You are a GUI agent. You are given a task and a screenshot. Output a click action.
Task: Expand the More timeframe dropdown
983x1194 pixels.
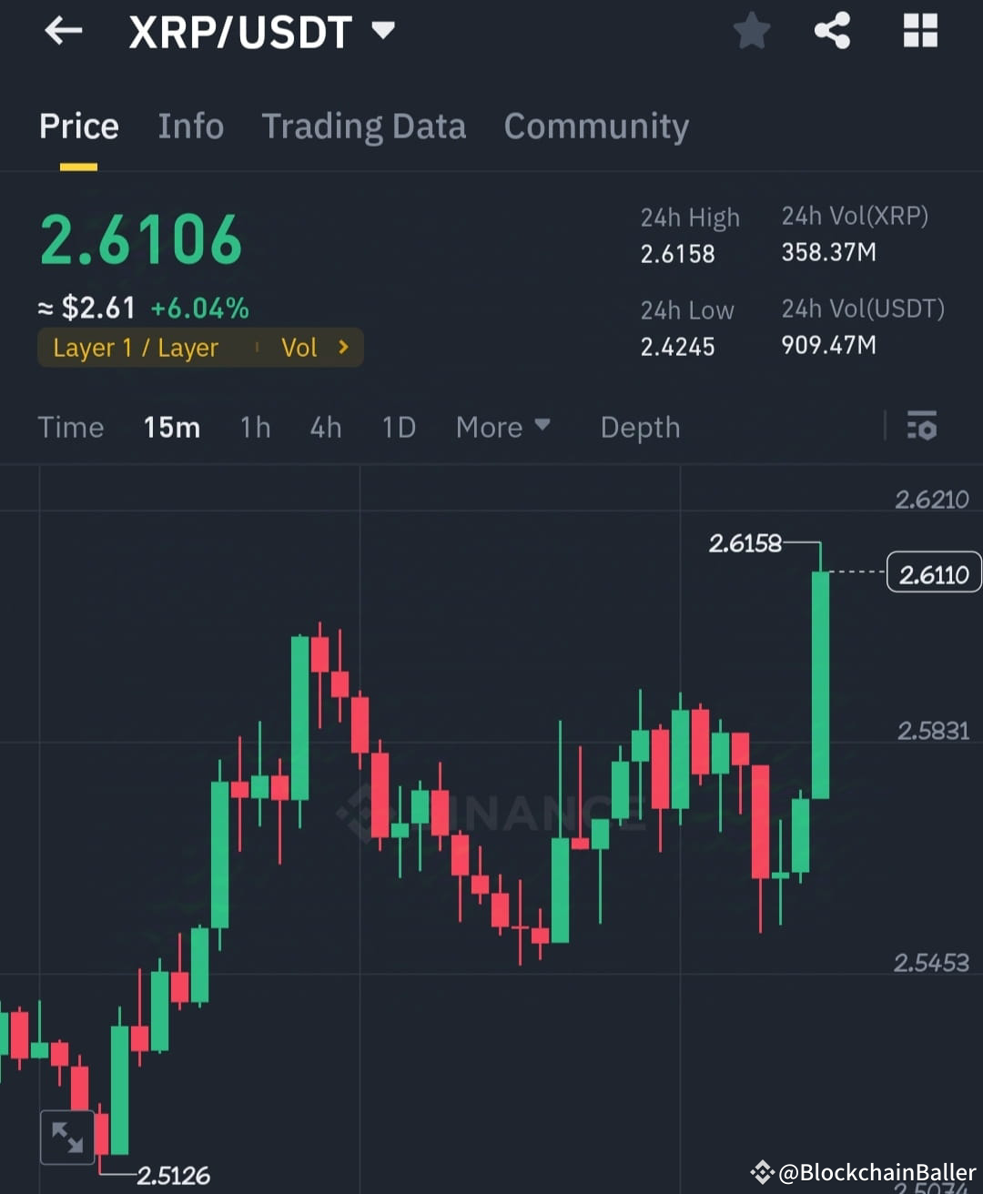click(x=503, y=427)
